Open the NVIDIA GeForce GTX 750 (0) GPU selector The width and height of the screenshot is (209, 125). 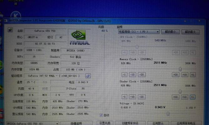33,123
